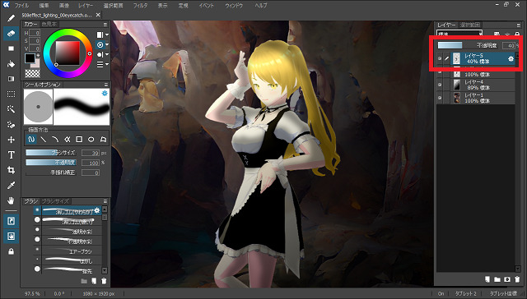The height and width of the screenshot is (299, 527).
Task: Pick the black foreground color swatch
Action: [x=30, y=58]
